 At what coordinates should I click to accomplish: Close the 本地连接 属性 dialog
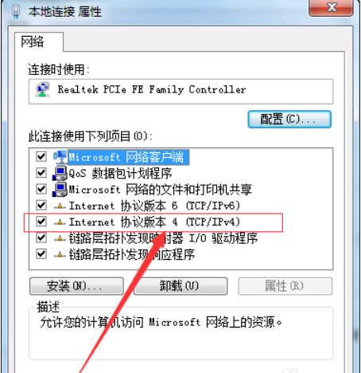coord(332,7)
